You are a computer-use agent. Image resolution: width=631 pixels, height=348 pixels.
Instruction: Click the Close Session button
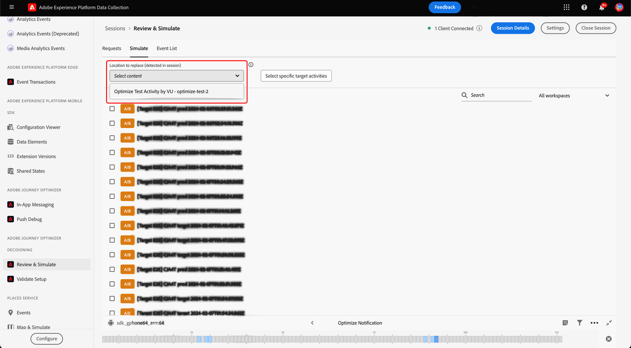[596, 28]
